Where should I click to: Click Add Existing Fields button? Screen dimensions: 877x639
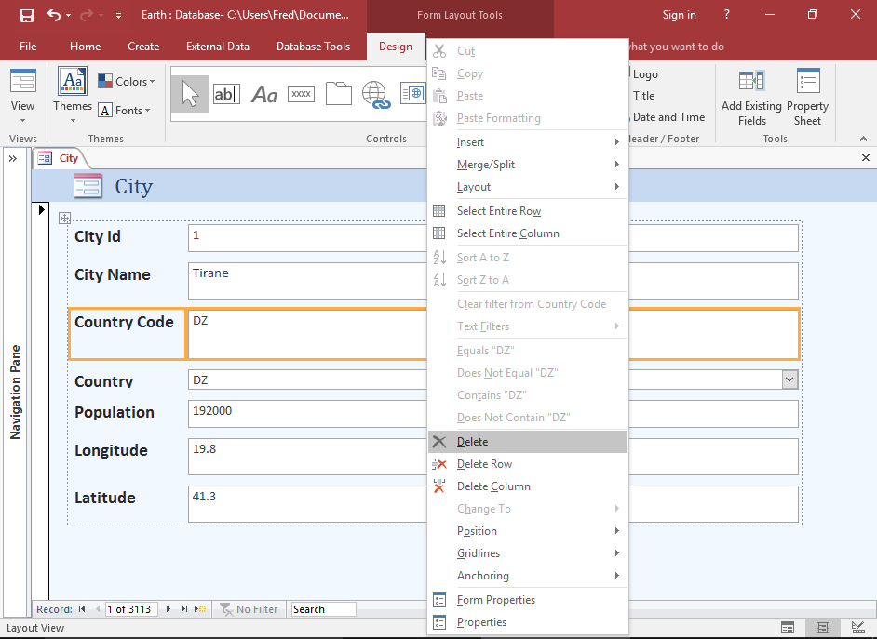pos(751,97)
